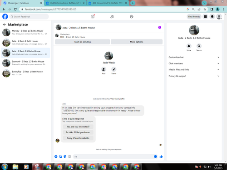This screenshot has height=170, width=227.
Task: Open the Facebook logo home link
Action: point(5,16)
